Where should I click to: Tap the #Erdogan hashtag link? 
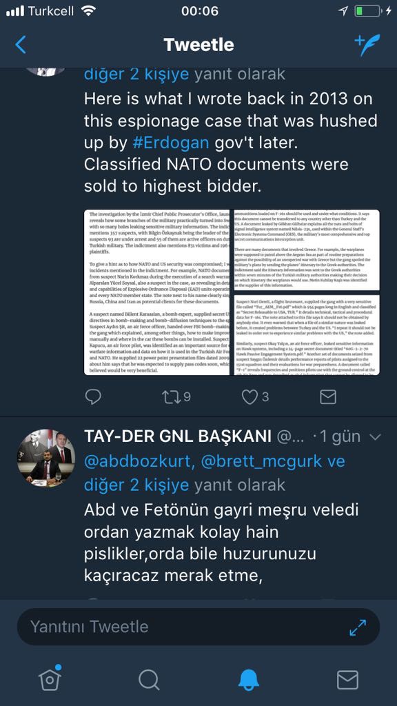(x=171, y=143)
